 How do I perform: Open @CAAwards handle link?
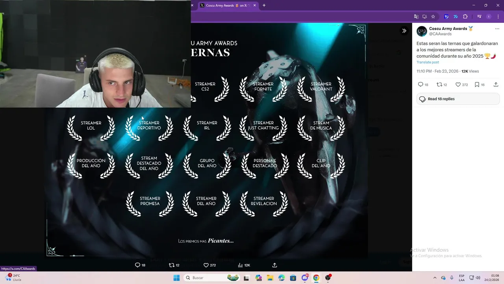(440, 34)
